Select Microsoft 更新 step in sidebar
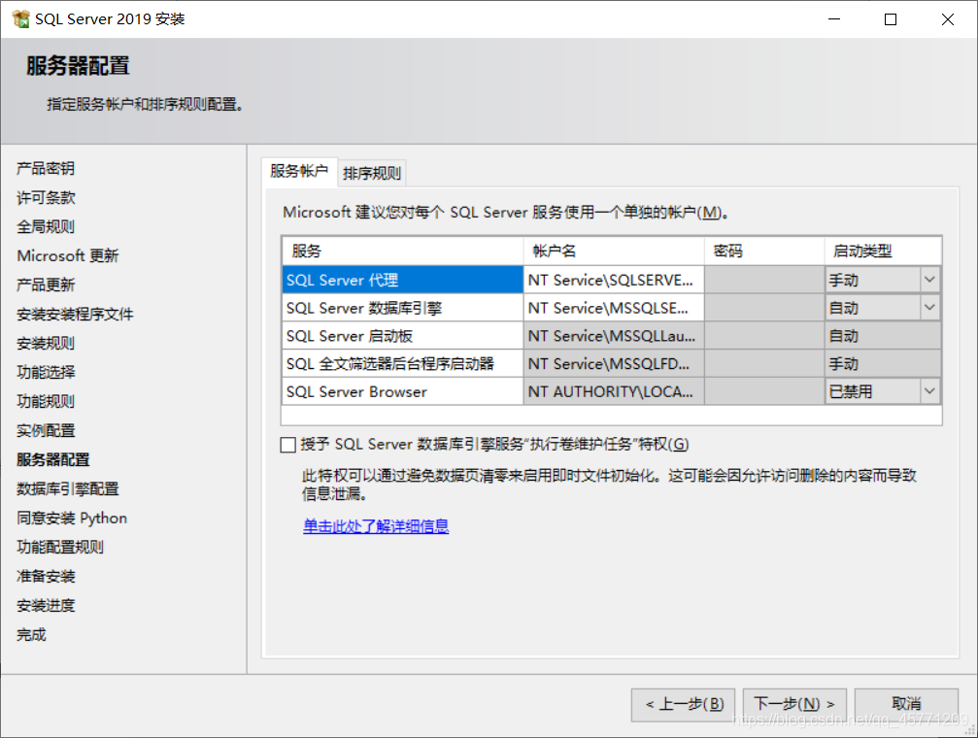 coord(67,255)
